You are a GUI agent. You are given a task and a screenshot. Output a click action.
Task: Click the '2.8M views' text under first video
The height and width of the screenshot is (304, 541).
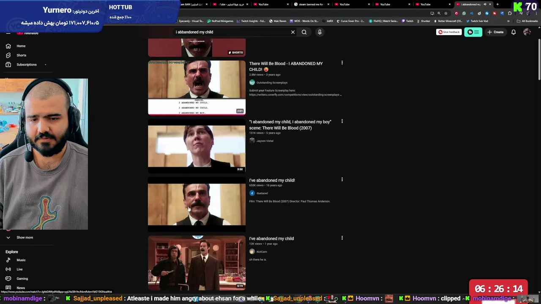[256, 75]
